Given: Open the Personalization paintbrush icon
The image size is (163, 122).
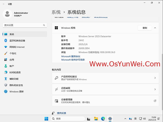Looking at the screenshot, I should tap(6, 53).
